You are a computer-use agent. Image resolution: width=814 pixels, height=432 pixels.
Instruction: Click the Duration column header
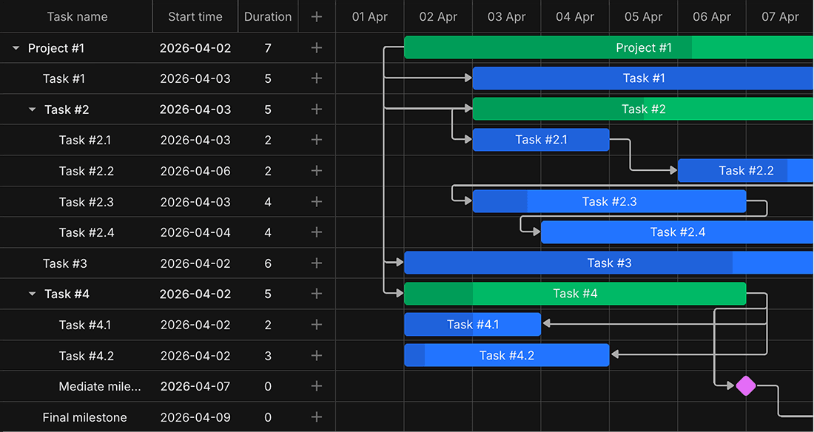[x=268, y=16]
